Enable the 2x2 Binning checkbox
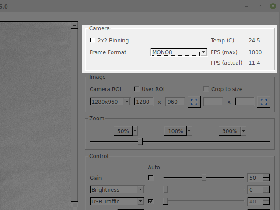Viewport: 280px width, 210px height. click(x=92, y=40)
